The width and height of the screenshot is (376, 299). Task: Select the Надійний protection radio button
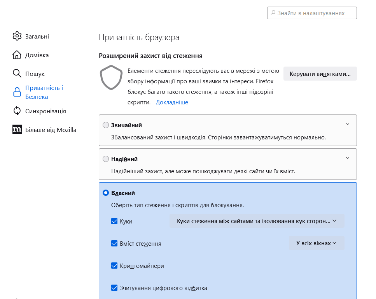point(106,159)
